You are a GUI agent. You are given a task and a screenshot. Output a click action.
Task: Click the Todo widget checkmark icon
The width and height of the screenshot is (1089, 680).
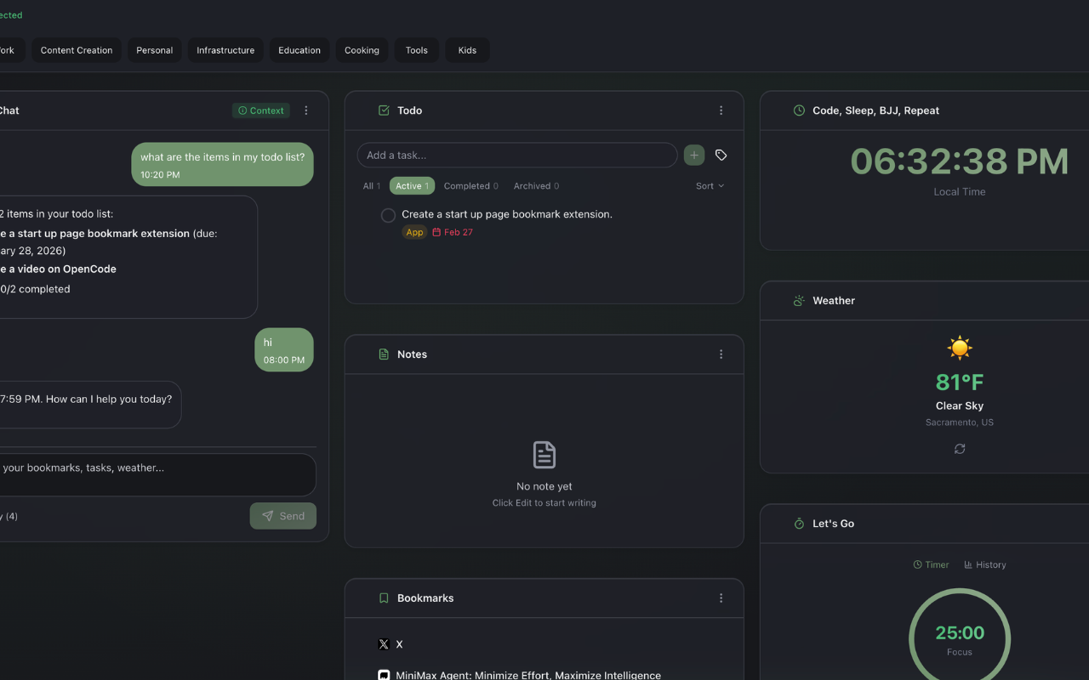click(x=384, y=110)
